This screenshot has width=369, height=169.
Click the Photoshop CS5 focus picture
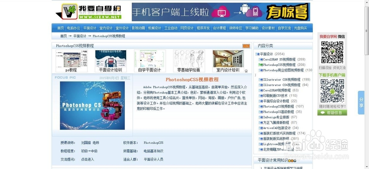coord(92,105)
